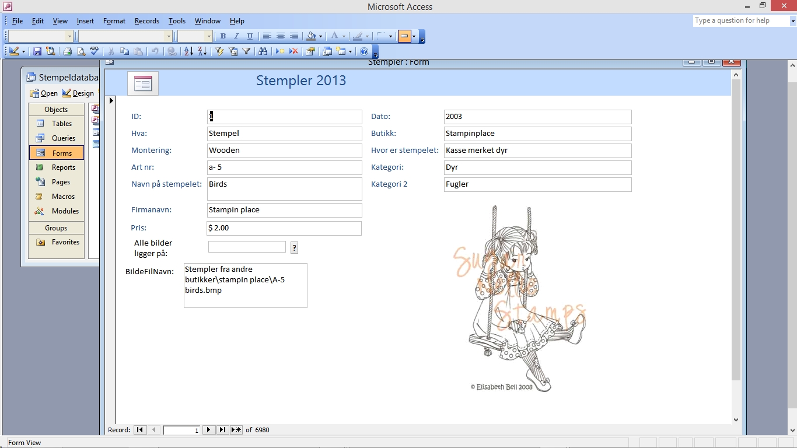Image resolution: width=797 pixels, height=448 pixels.
Task: Click Design in the database window
Action: coord(78,93)
